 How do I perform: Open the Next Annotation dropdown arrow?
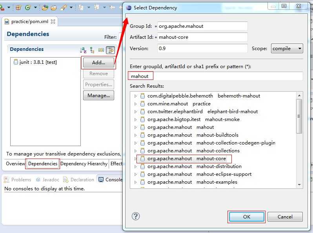click(x=88, y=7)
